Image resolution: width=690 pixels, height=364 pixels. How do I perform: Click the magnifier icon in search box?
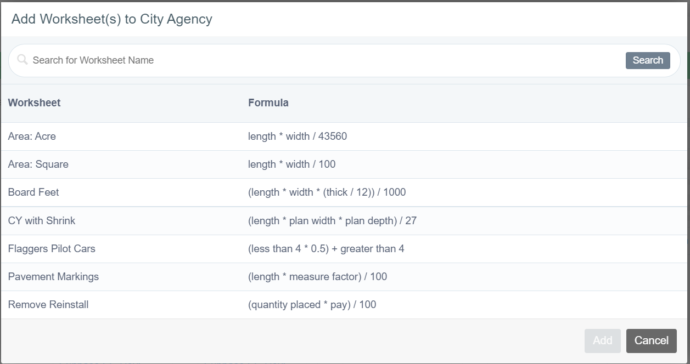(22, 60)
